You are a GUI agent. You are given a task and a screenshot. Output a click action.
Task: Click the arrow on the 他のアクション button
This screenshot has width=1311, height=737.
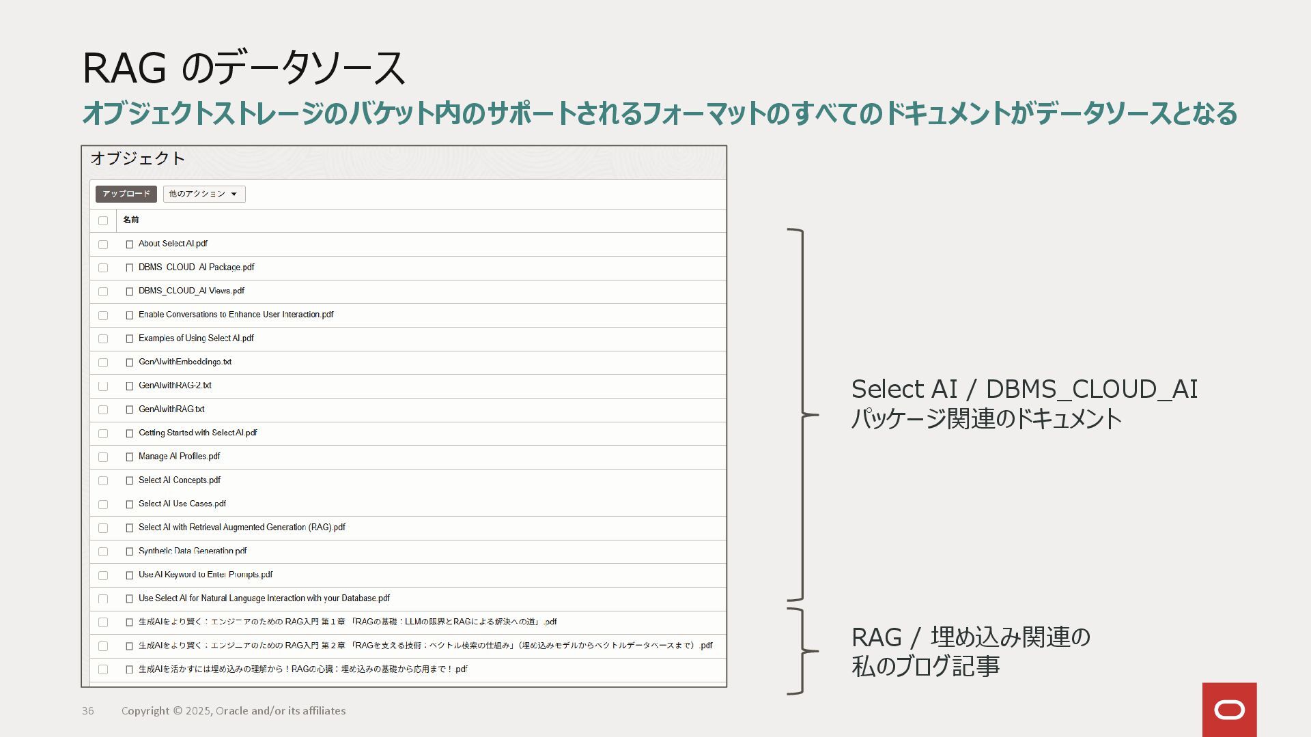click(234, 194)
